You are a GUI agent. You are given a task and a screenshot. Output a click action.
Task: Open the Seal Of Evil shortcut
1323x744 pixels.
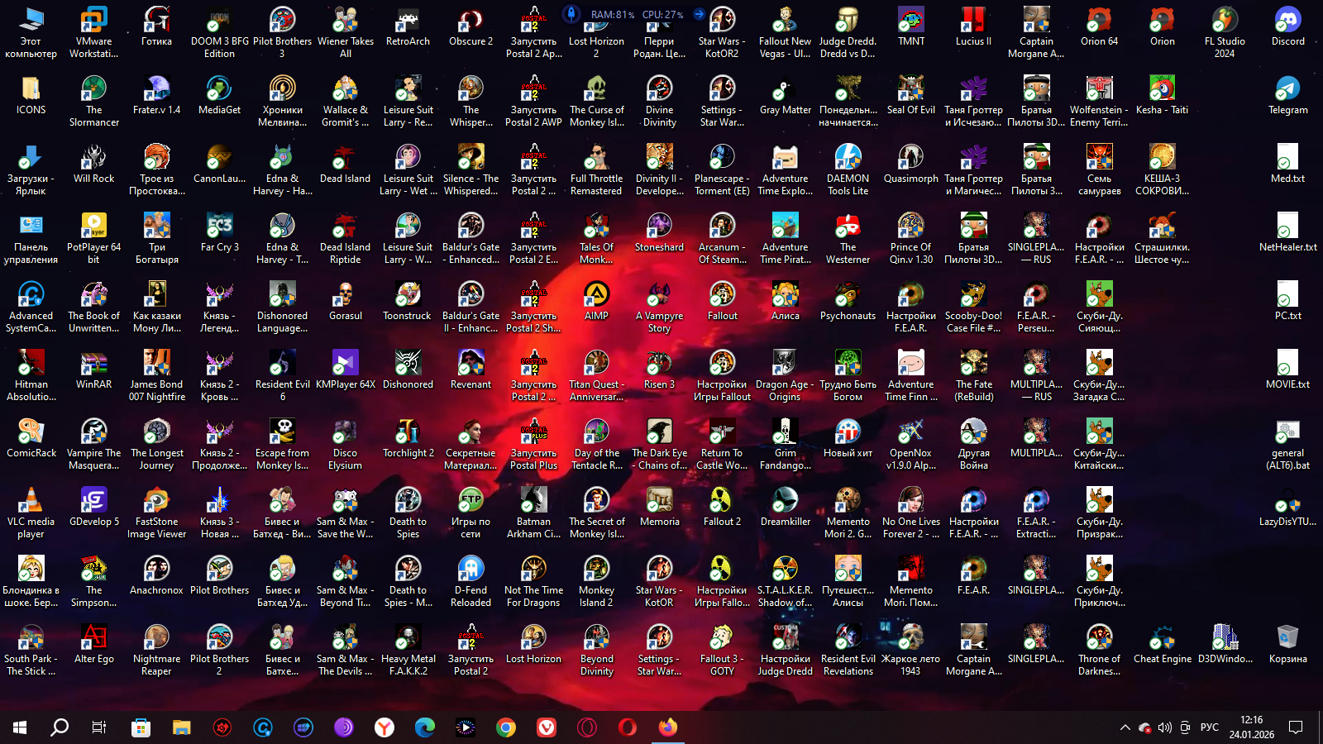tap(911, 94)
